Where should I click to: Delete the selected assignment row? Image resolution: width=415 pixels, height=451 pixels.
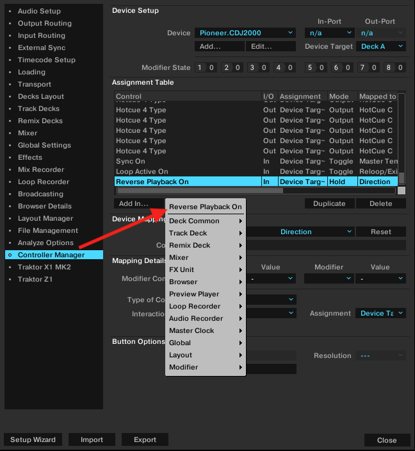380,203
